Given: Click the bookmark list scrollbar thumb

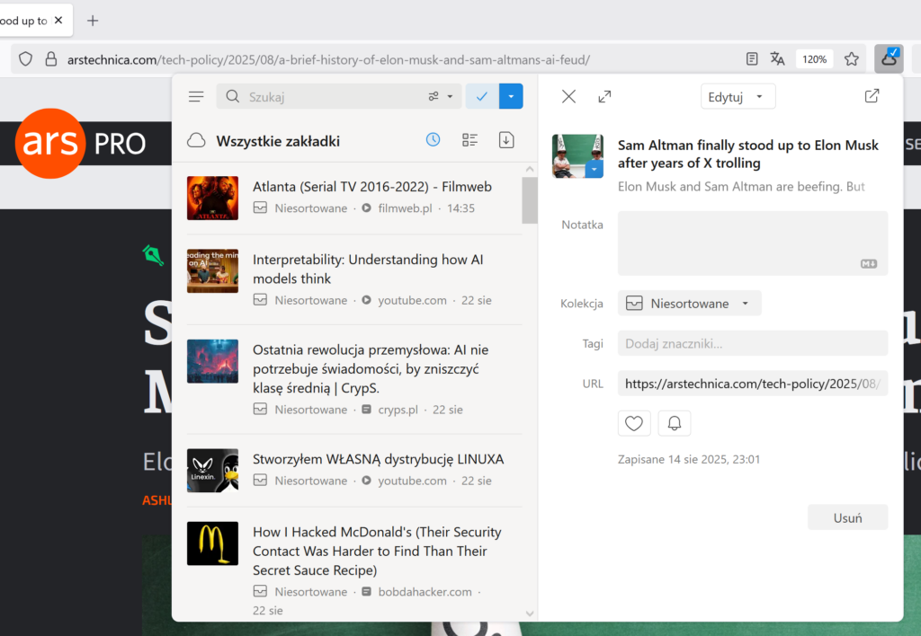Looking at the screenshot, I should point(530,200).
